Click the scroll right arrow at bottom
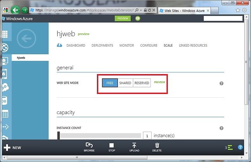The height and width of the screenshot is (162, 251). (x=242, y=157)
